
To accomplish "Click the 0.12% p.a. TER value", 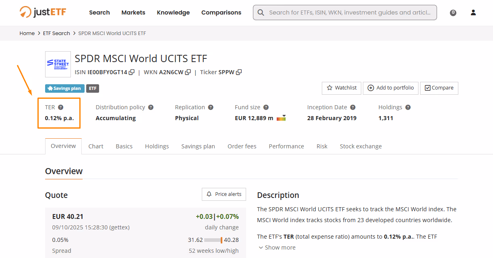I will point(59,118).
